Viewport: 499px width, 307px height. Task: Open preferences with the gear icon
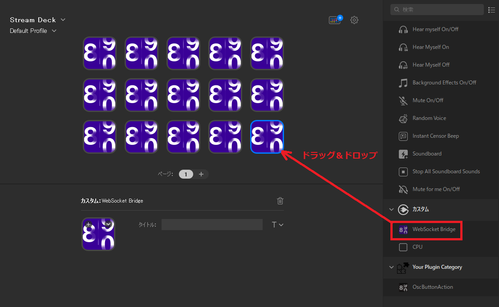(354, 20)
